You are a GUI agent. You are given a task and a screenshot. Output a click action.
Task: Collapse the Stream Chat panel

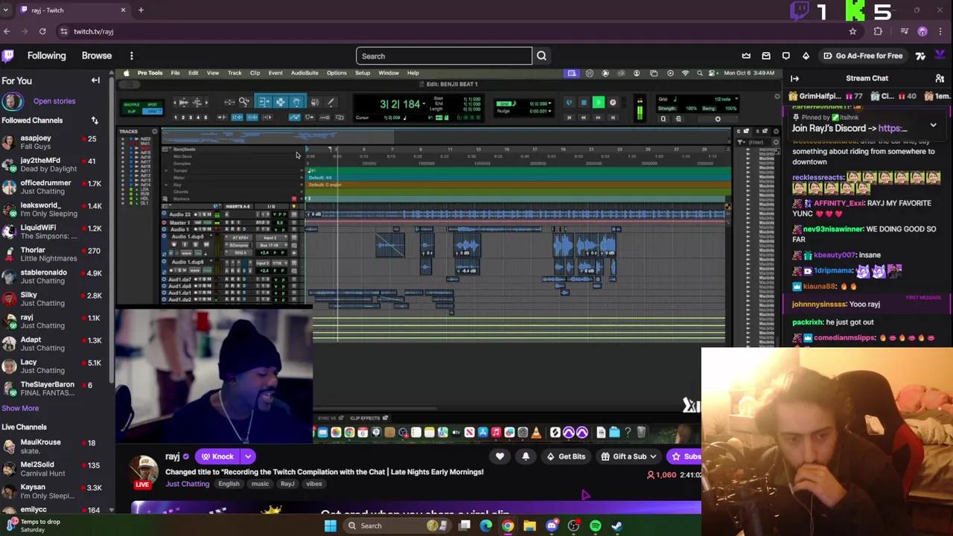click(794, 78)
